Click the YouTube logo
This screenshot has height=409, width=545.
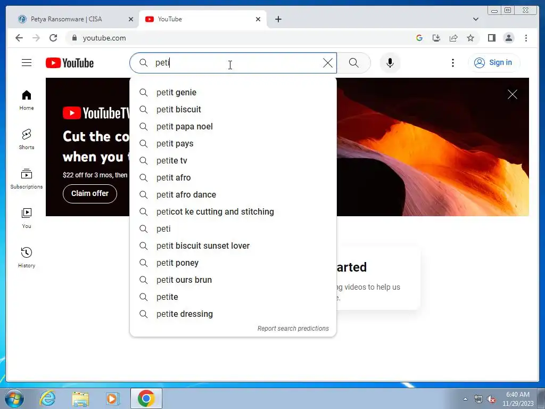pyautogui.click(x=70, y=63)
